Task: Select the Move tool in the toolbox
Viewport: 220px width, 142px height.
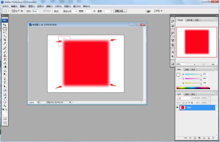Action: pos(5,24)
